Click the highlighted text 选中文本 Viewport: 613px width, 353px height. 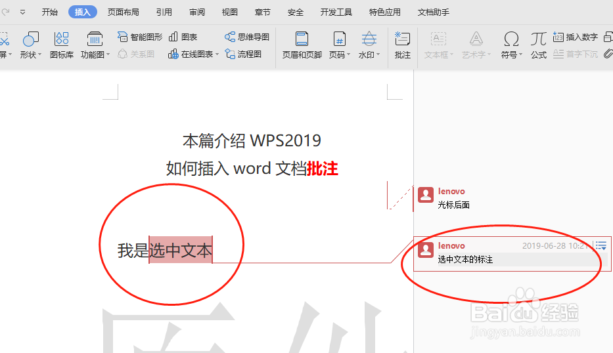(x=181, y=250)
